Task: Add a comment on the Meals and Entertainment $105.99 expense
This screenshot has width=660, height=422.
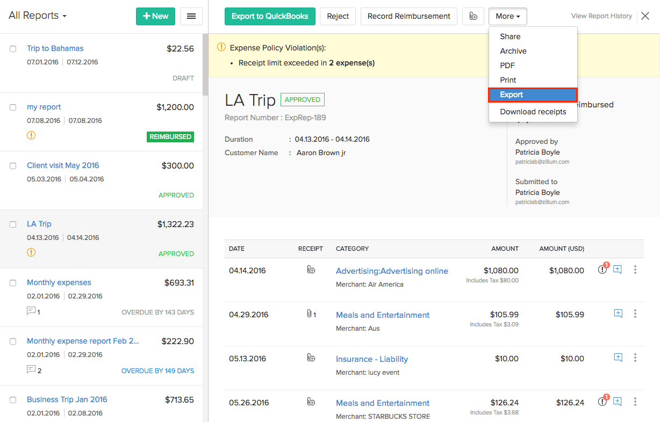Action: tap(618, 314)
